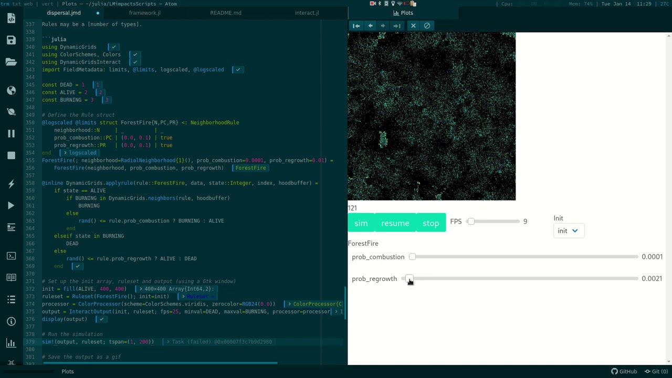Click line number 379 in the gutter

[30, 342]
